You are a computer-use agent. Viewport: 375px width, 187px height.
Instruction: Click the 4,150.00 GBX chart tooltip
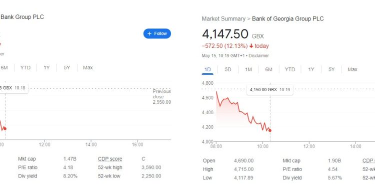coord(270,90)
